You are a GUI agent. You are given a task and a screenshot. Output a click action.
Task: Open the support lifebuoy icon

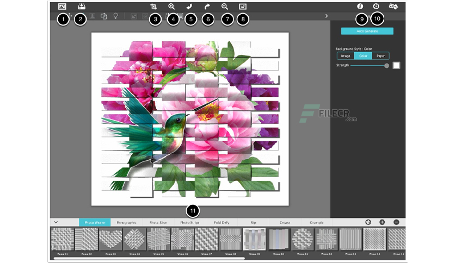point(376,6)
